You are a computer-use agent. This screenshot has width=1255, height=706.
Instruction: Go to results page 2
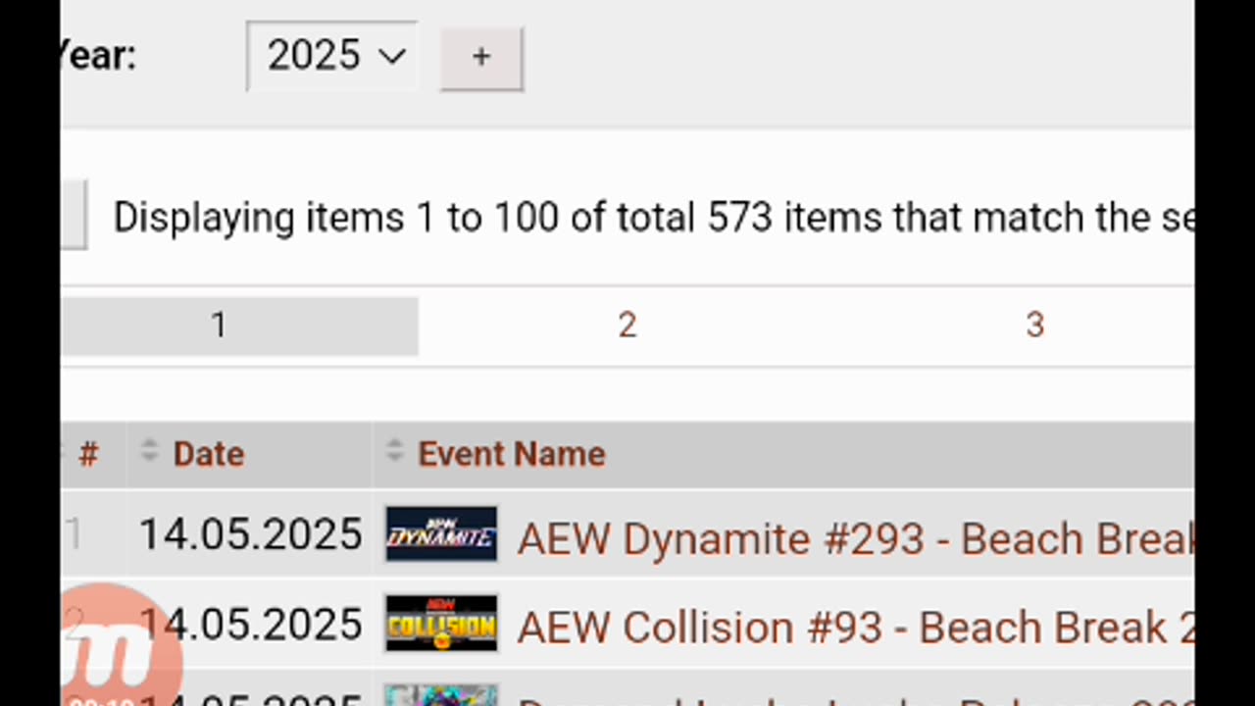(627, 326)
